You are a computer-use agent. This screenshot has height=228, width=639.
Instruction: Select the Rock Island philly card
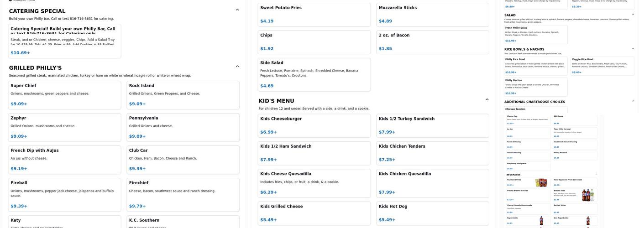click(x=183, y=95)
